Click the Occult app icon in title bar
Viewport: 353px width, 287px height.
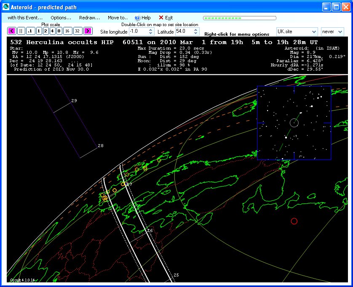(6, 7)
